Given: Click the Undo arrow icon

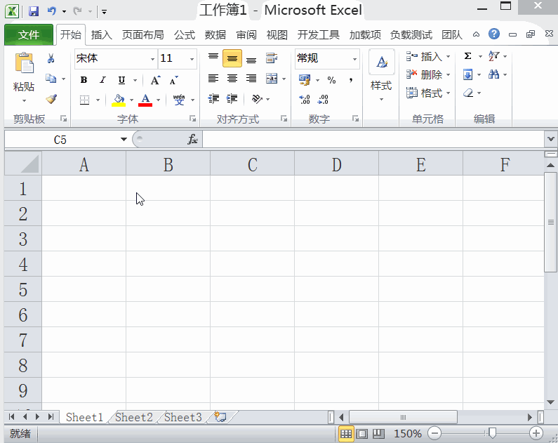Looking at the screenshot, I should click(x=52, y=11).
